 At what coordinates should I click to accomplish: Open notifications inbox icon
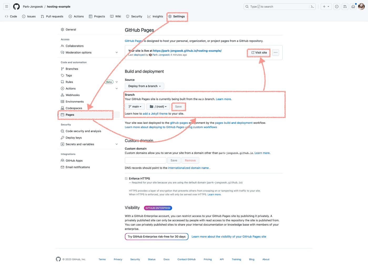[x=353, y=7]
